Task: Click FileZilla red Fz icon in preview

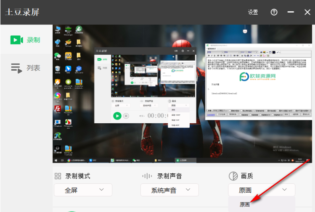Action: click(x=58, y=109)
